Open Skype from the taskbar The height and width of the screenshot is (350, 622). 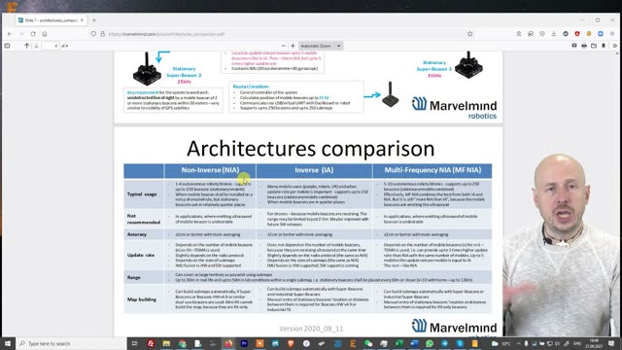pos(460,343)
